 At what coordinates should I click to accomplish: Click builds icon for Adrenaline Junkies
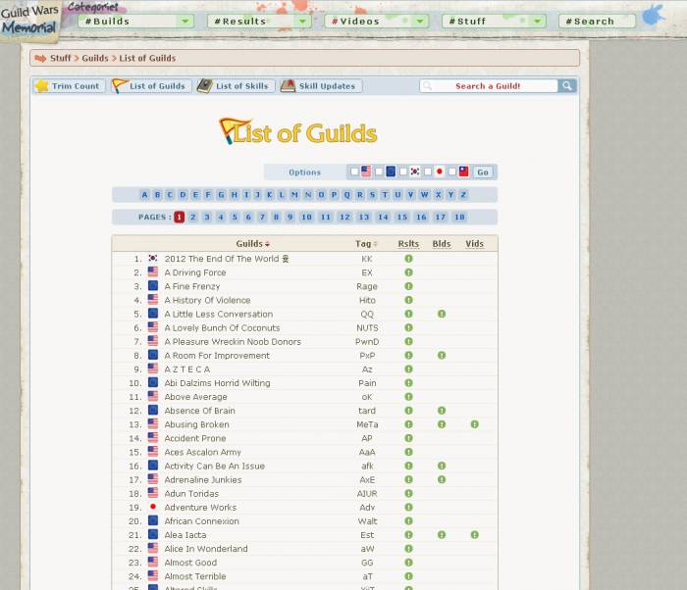tap(442, 479)
